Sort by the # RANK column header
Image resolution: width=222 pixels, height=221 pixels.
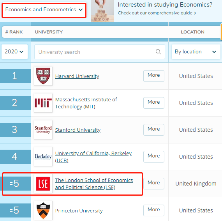(14, 32)
